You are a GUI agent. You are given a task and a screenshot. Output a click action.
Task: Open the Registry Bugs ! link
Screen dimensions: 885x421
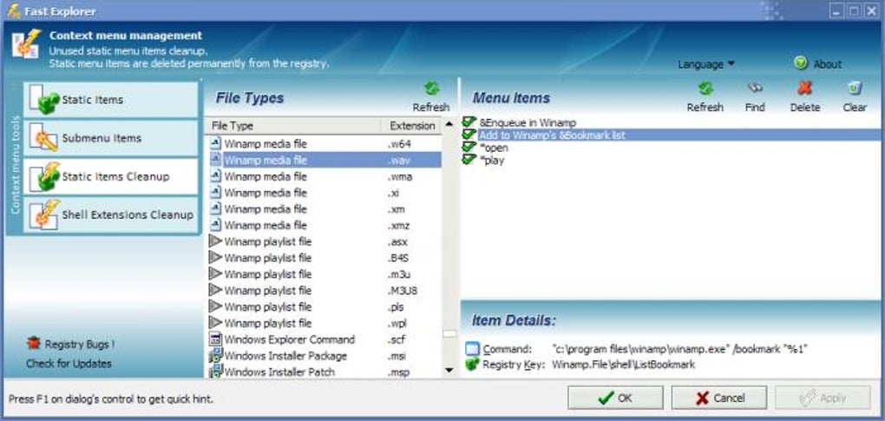[x=80, y=345]
